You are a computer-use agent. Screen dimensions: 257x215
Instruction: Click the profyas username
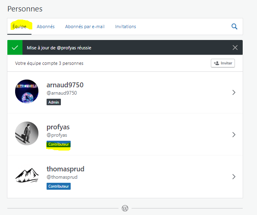point(58,127)
